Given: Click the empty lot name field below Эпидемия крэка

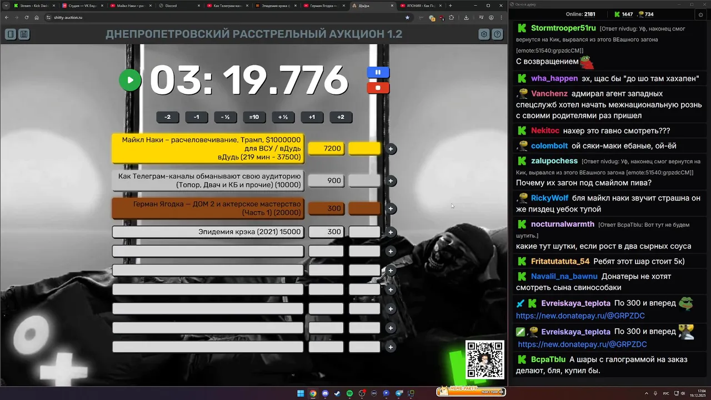Looking at the screenshot, I should coord(208,251).
